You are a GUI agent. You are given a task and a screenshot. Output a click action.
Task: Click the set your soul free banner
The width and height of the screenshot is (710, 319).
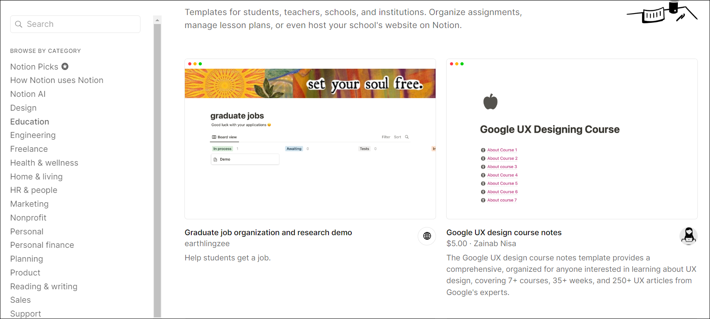310,83
